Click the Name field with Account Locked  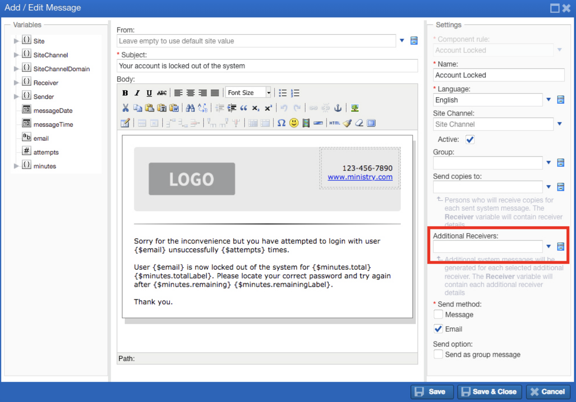[498, 75]
